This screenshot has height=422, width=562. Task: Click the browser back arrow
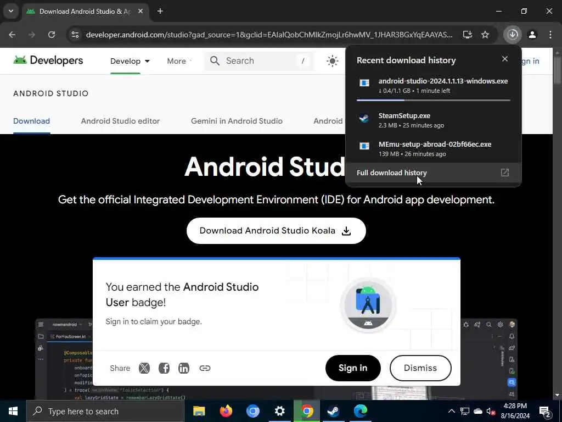[x=12, y=35]
